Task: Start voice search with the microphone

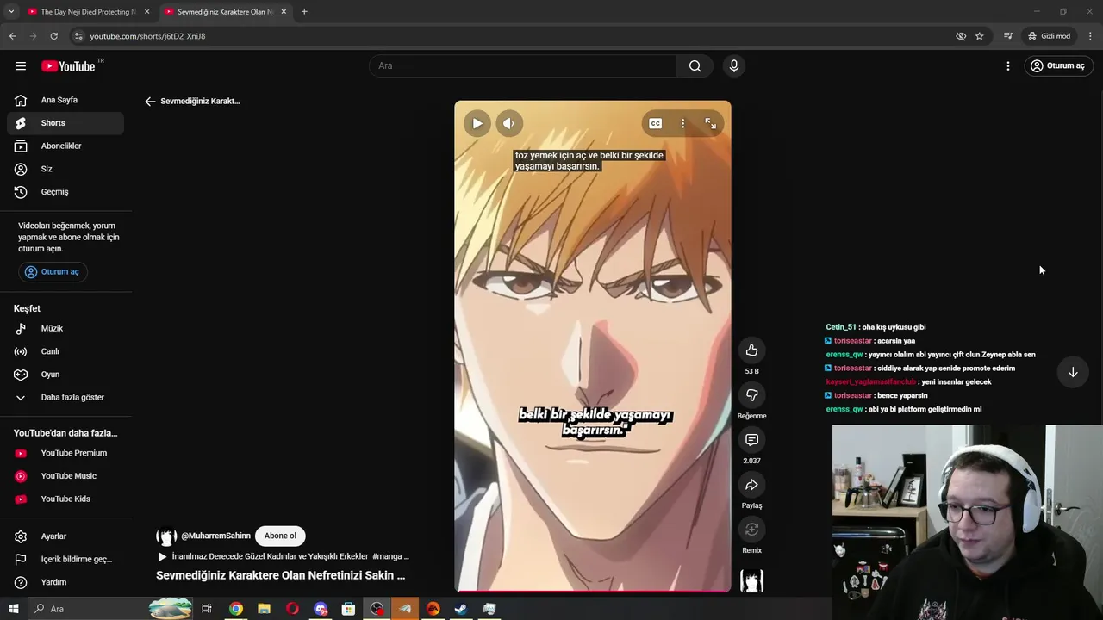Action: [734, 66]
